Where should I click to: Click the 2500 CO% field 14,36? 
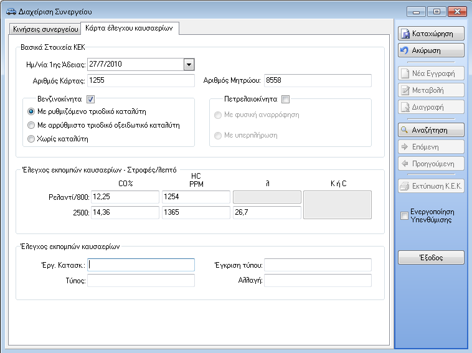point(125,212)
